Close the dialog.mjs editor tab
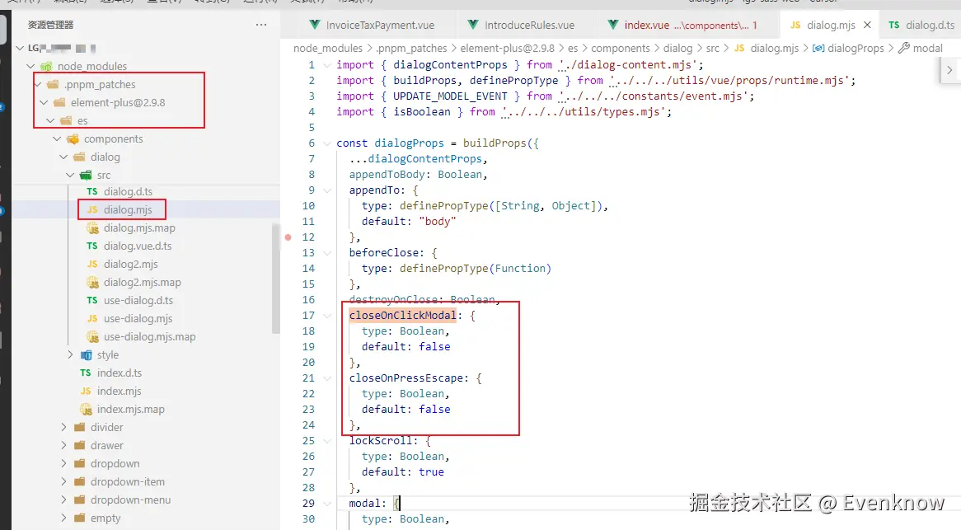961x530 pixels. tap(867, 25)
